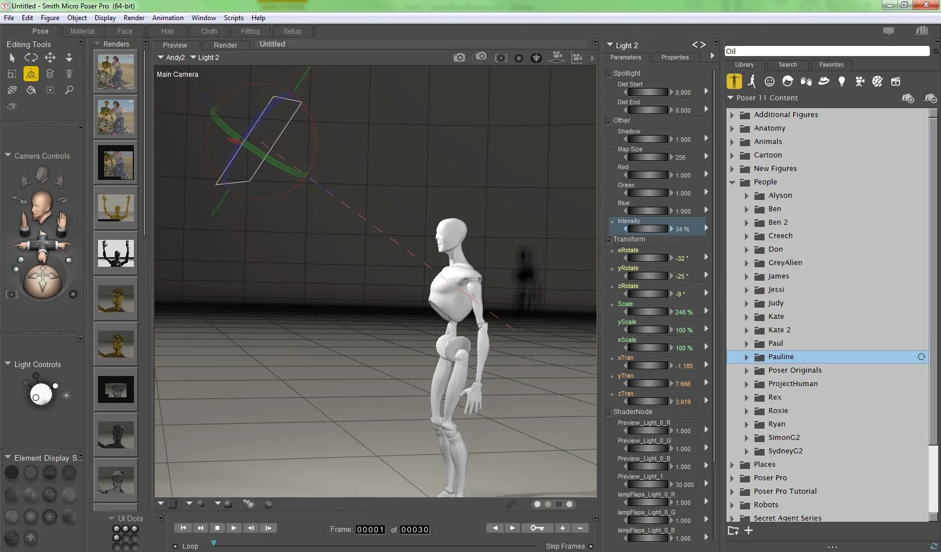Image resolution: width=941 pixels, height=552 pixels.
Task: Toggle the xRotate animation dot
Action: [612, 251]
